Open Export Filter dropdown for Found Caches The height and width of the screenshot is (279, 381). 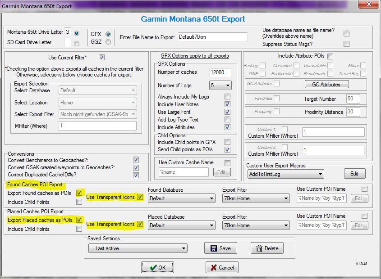click(256, 198)
